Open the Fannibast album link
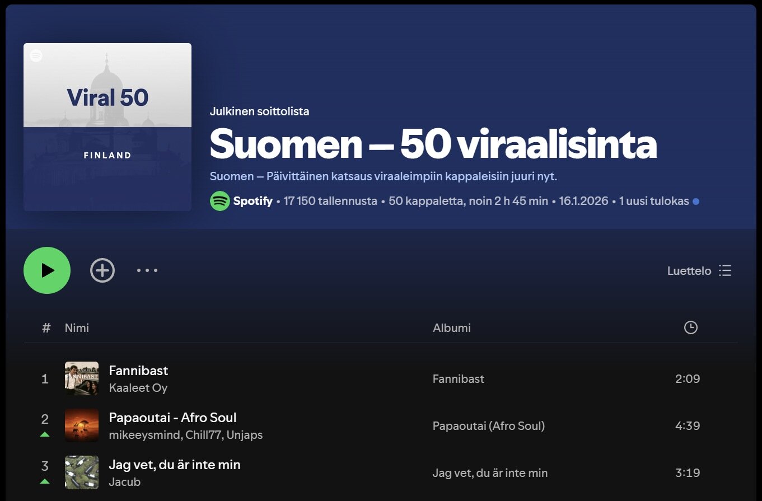This screenshot has width=762, height=501. tap(458, 379)
